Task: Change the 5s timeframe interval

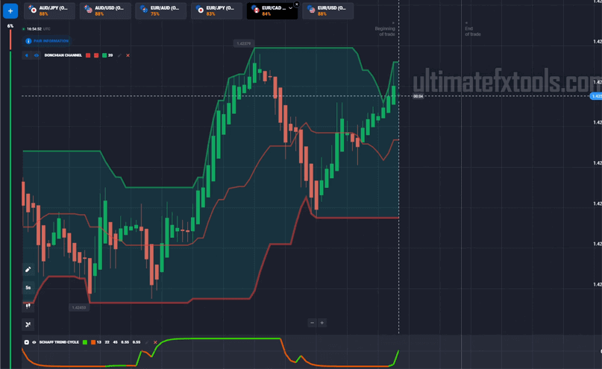Action: [28, 288]
